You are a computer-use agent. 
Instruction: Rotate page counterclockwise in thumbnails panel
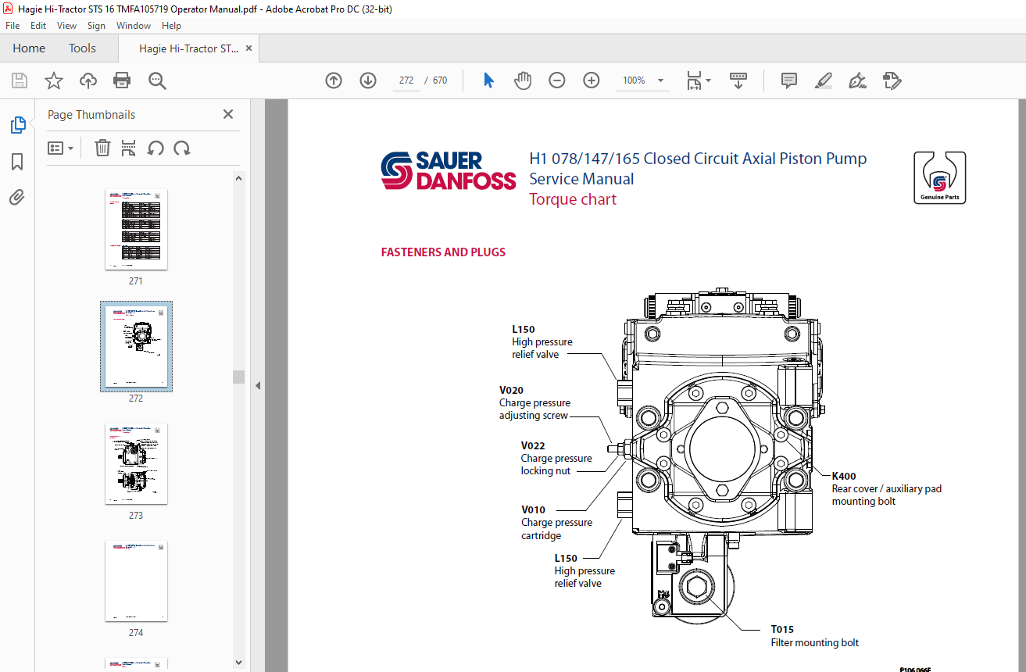pyautogui.click(x=156, y=148)
